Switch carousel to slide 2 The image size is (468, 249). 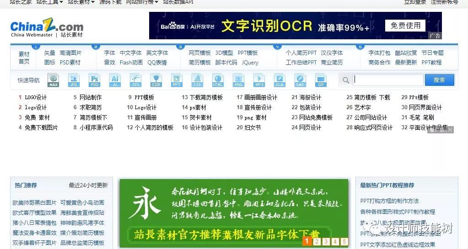317,242
